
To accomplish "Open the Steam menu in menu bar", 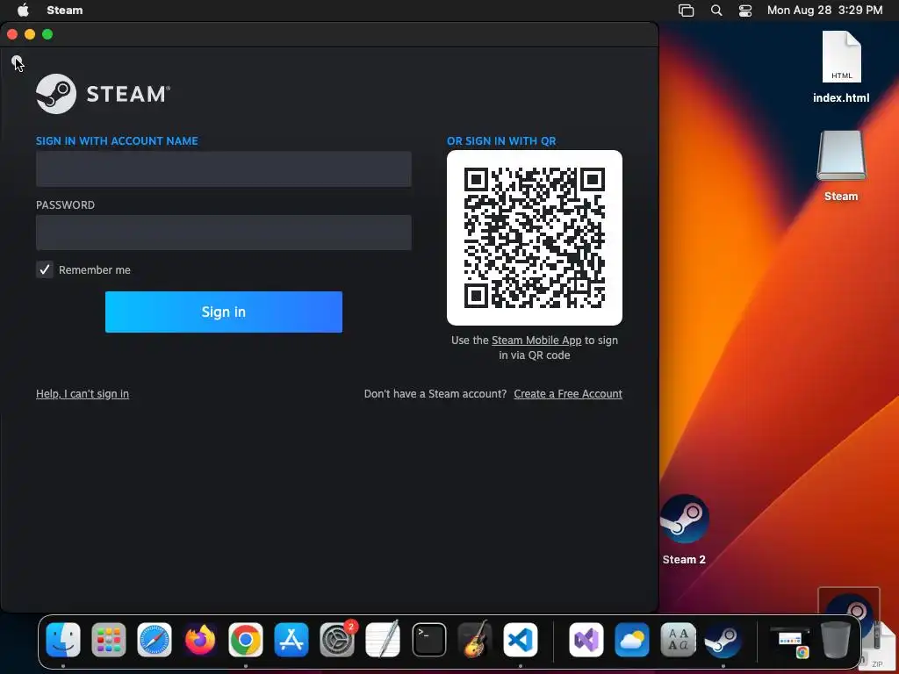I will coord(65,11).
